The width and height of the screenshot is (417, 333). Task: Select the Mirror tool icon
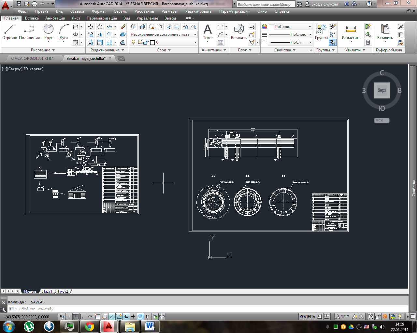[x=100, y=34]
